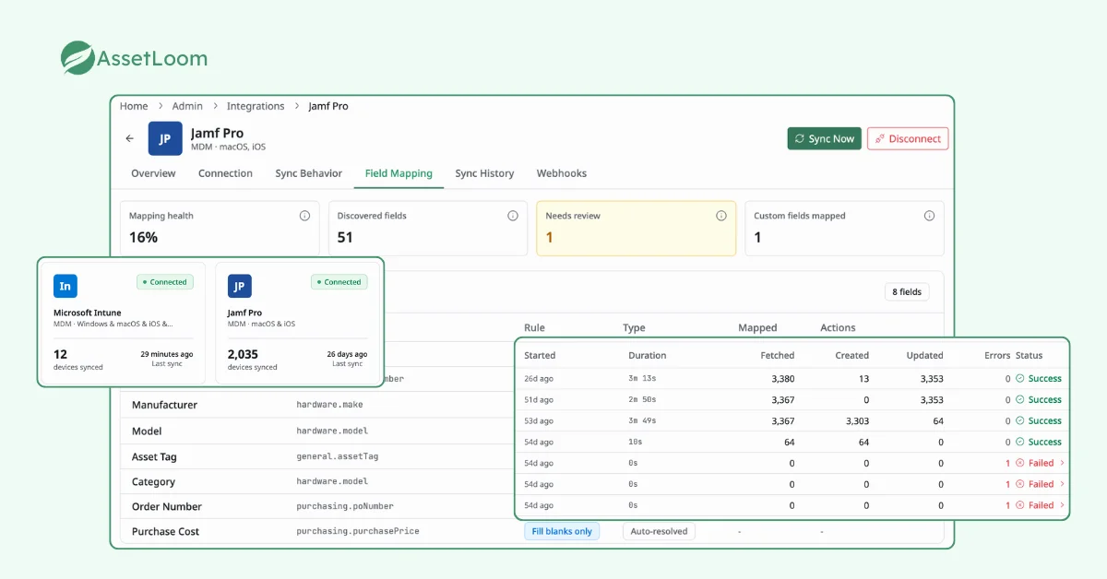The image size is (1107, 579).
Task: Go to Admin breadcrumb
Action: [x=187, y=106]
